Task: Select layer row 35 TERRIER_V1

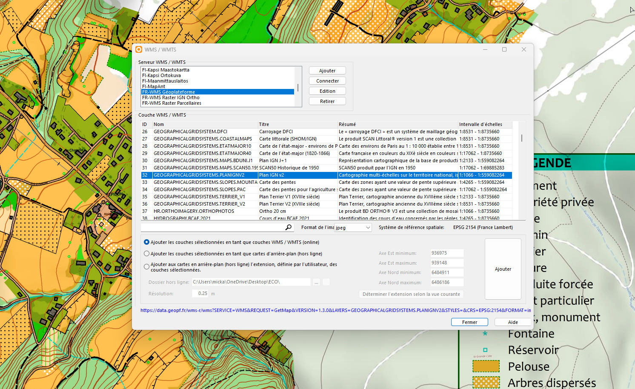Action: [x=326, y=197]
